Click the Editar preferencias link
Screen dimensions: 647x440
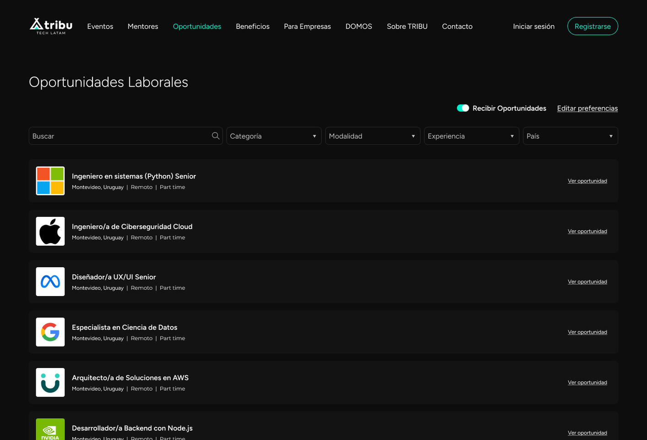coord(587,108)
